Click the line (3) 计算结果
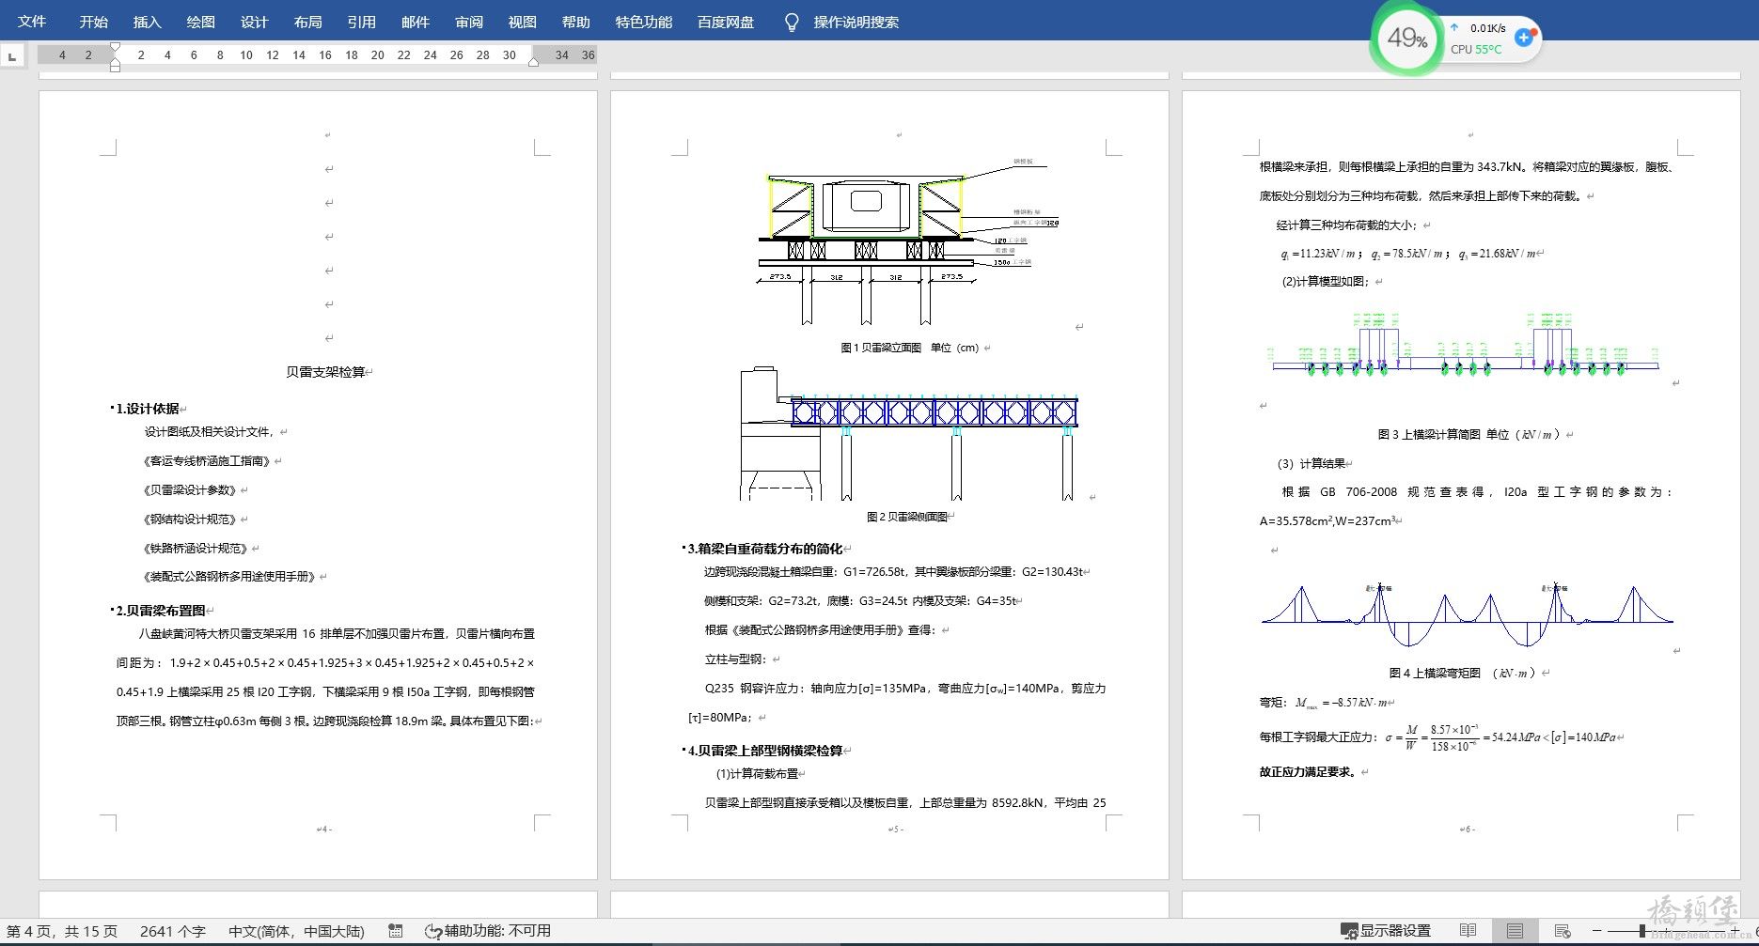Screen dimensions: 1759x946 [1311, 463]
